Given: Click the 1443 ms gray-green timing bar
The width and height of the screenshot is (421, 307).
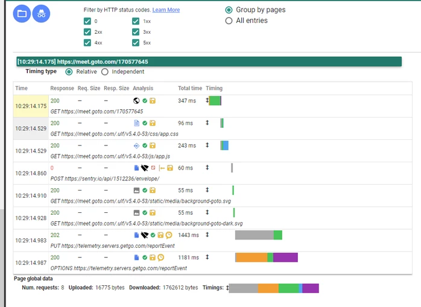Looking at the screenshot, I should [259, 235].
